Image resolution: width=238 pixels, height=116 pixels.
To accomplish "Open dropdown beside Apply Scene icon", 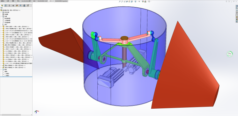I will pyautogui.click(x=147, y=2).
